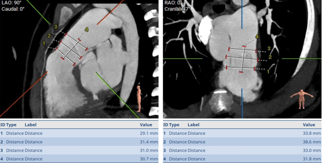This screenshot has height=163, width=322.
Task: Select the RAO: 0° angle readout
Action: pyautogui.click(x=174, y=3)
